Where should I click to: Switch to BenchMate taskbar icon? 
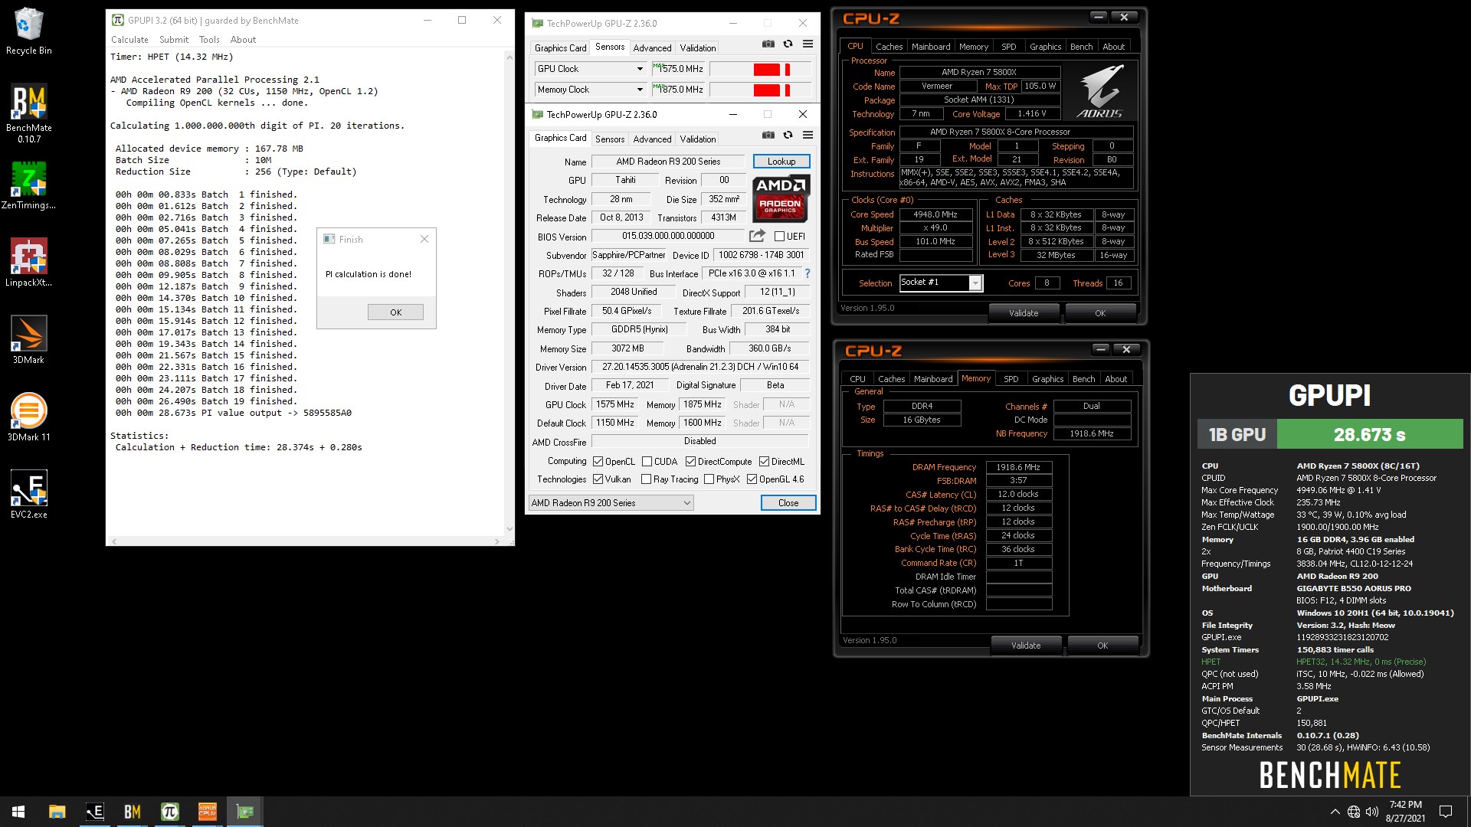pyautogui.click(x=133, y=812)
